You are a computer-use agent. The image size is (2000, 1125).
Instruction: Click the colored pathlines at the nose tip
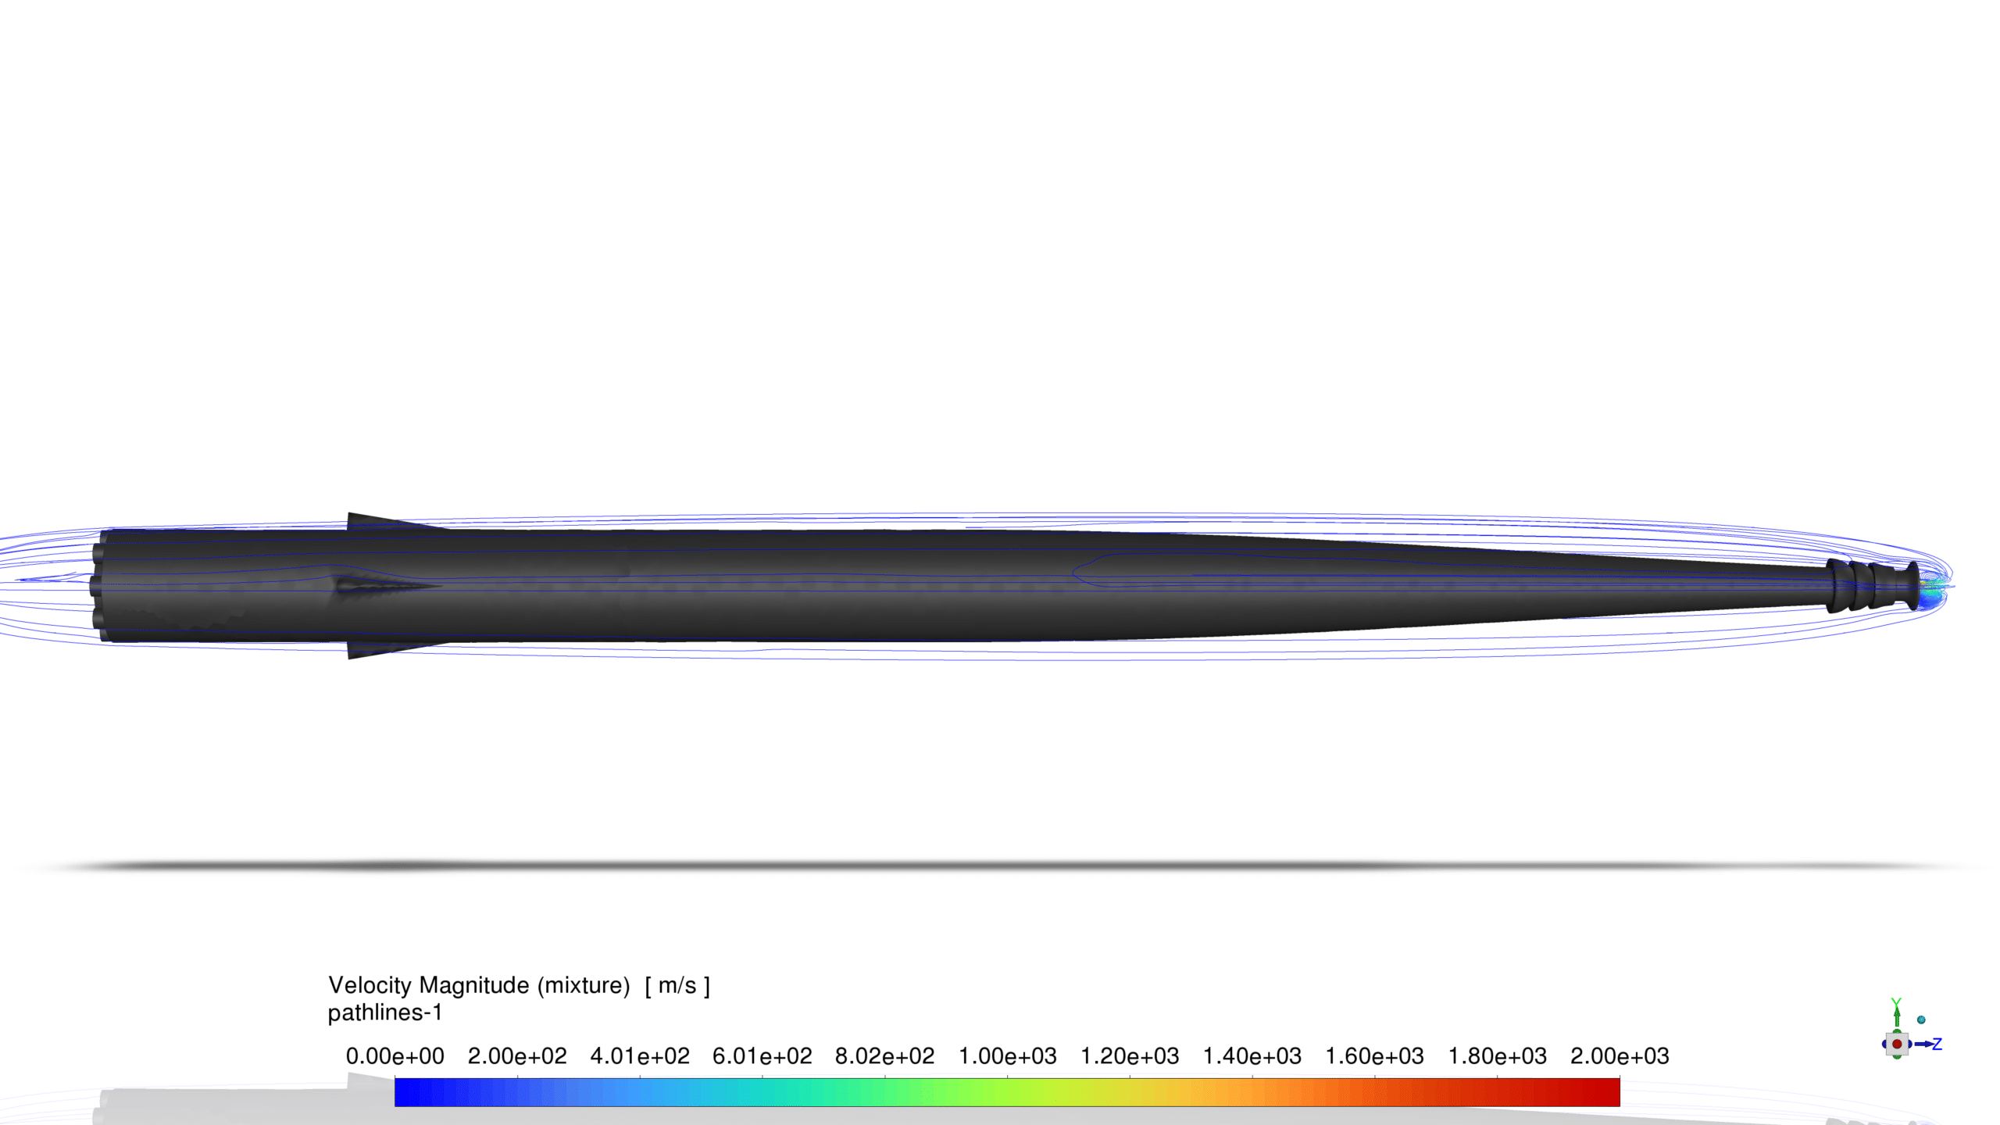tap(1931, 587)
